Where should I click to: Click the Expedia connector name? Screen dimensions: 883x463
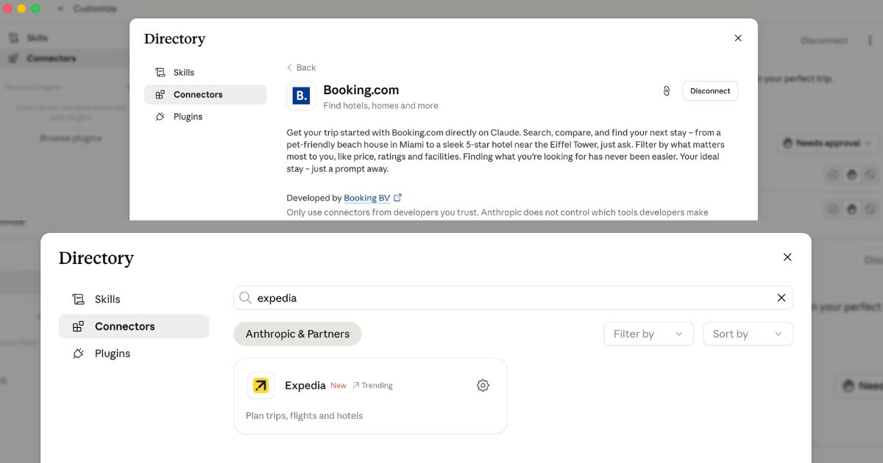click(305, 385)
